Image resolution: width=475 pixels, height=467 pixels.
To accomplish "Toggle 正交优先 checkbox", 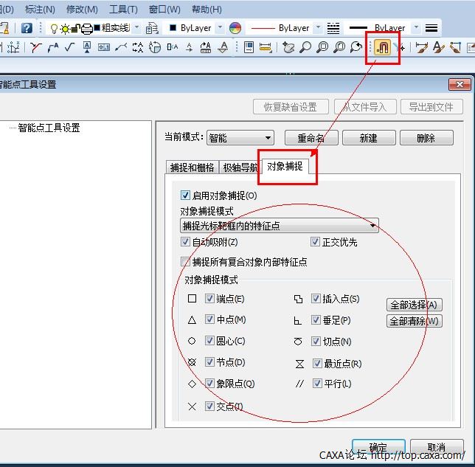I will click(315, 241).
